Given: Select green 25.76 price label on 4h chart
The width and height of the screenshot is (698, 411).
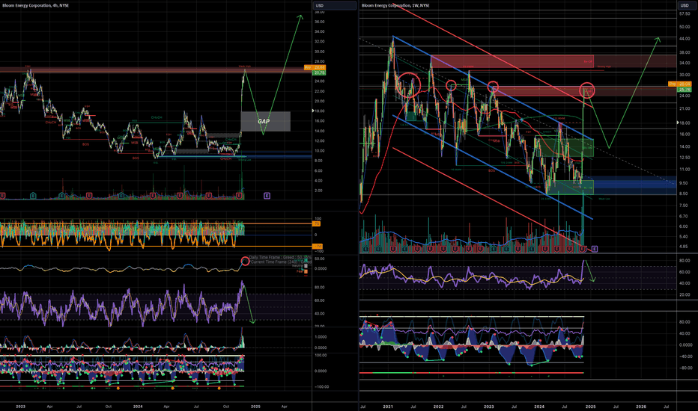Looking at the screenshot, I should coord(320,72).
